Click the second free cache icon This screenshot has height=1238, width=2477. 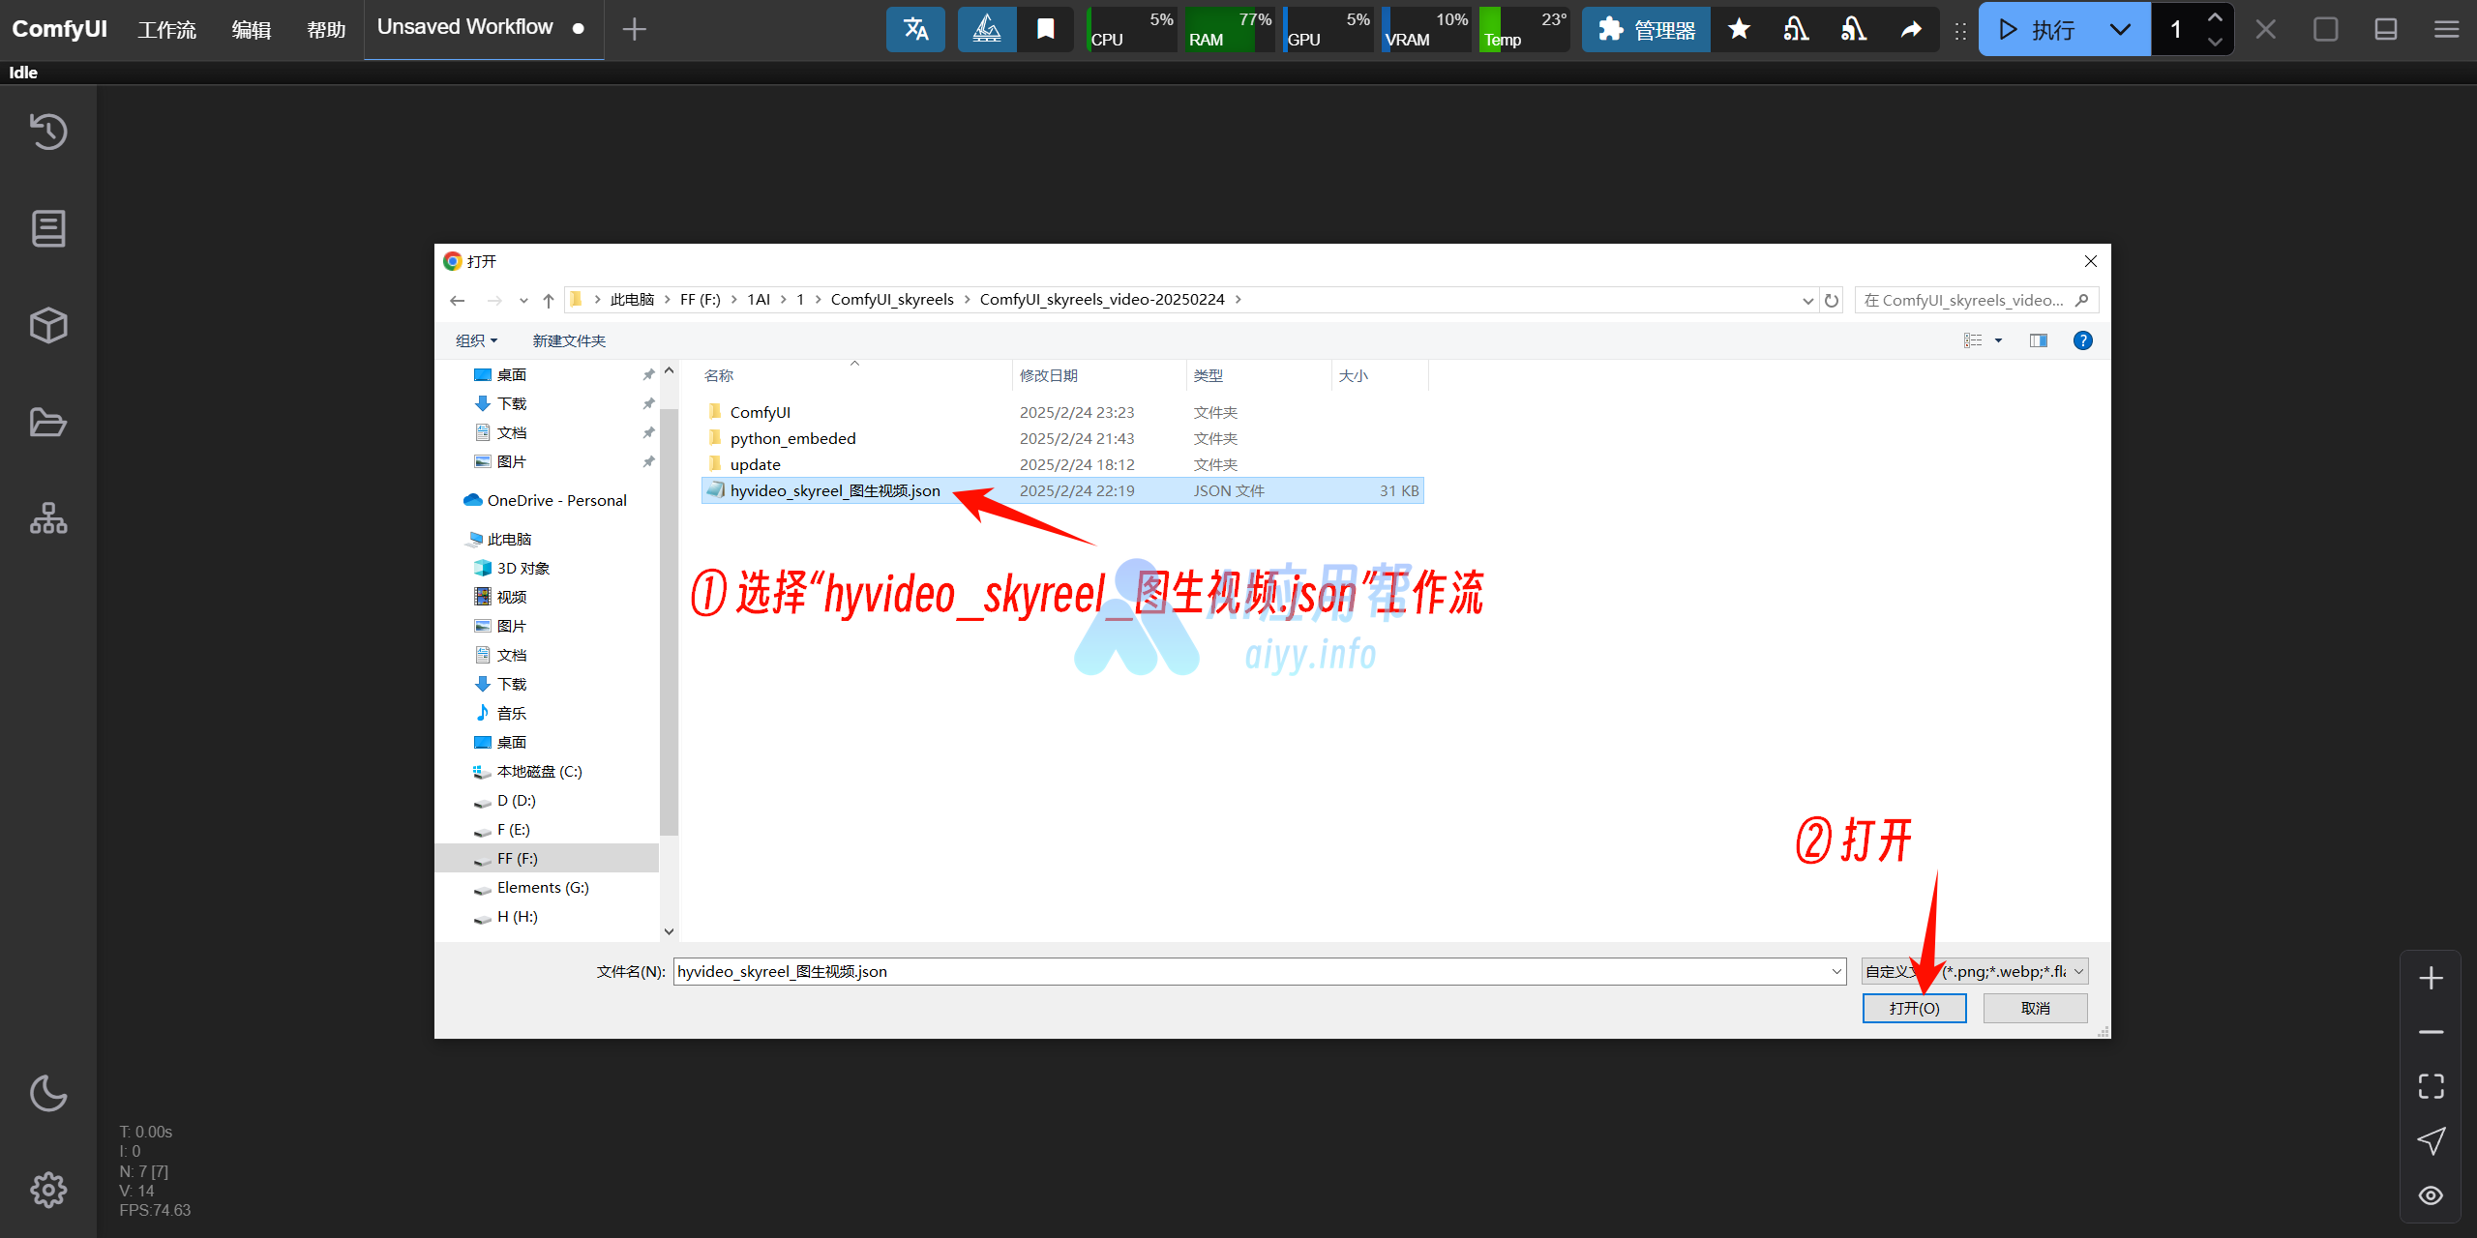tap(1854, 29)
